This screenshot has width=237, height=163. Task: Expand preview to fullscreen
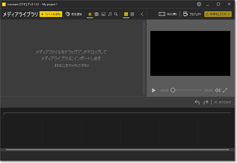point(225,90)
